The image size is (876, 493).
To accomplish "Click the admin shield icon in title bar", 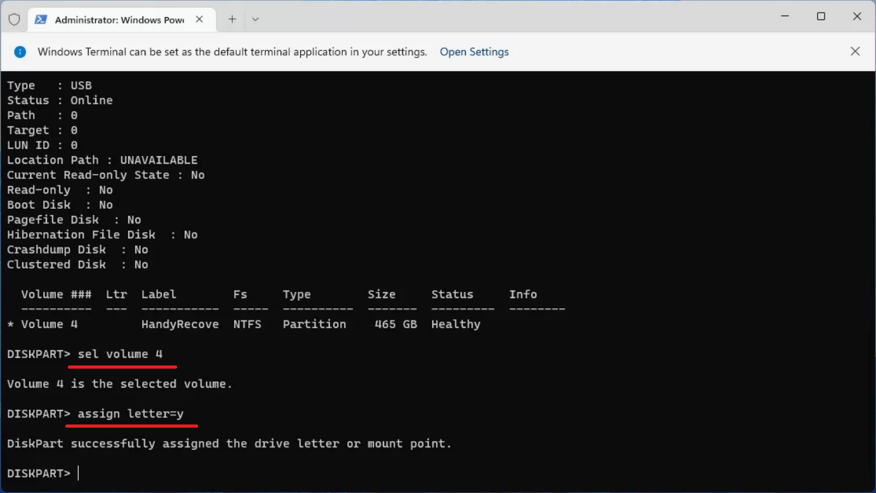I will pos(14,20).
